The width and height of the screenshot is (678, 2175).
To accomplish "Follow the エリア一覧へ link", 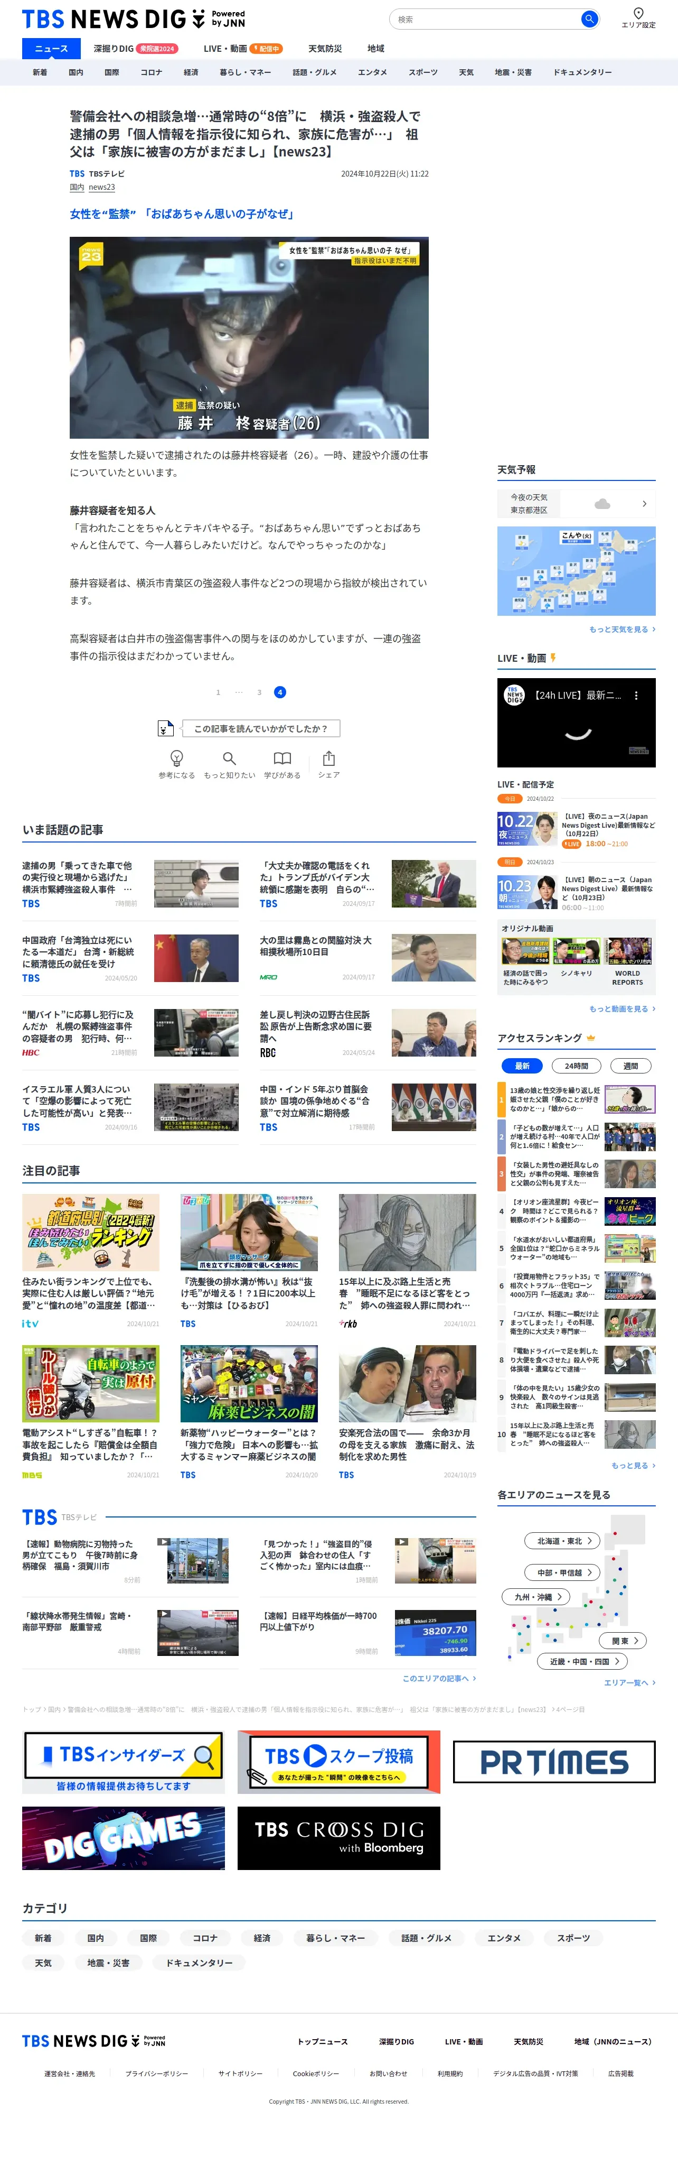I will click(630, 1682).
